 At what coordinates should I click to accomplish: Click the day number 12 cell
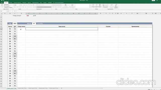(10, 56)
